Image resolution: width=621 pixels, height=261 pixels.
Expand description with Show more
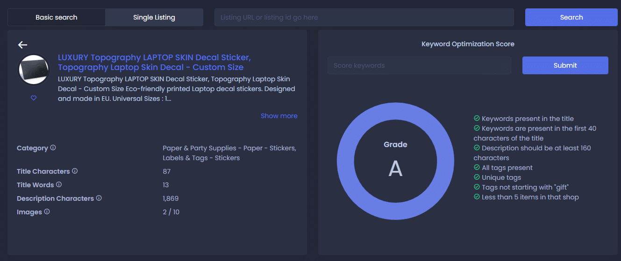[279, 116]
